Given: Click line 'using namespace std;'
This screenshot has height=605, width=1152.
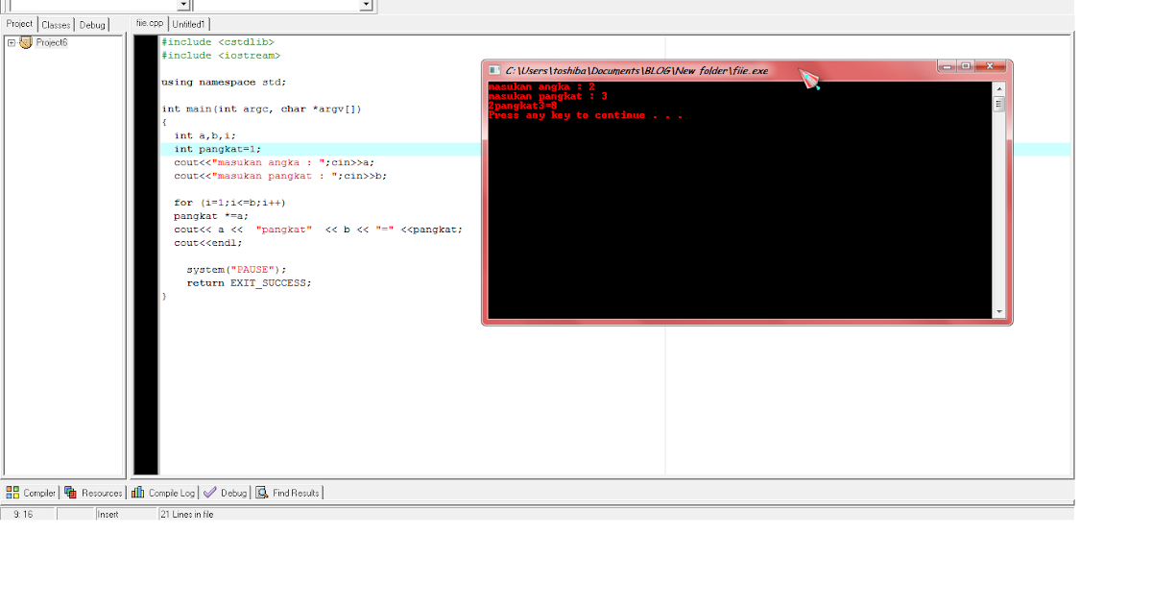Looking at the screenshot, I should [x=224, y=83].
